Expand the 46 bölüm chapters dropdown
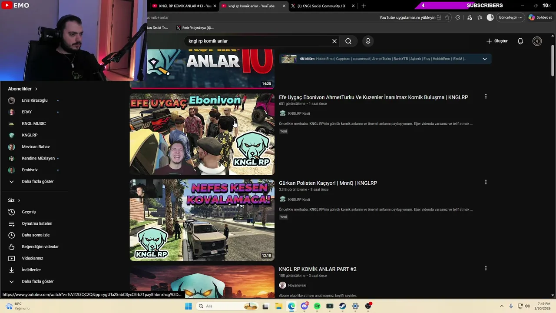 tap(485, 59)
